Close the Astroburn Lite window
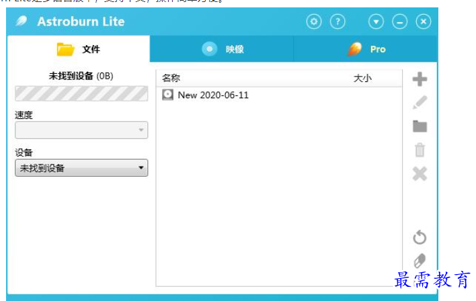 (424, 22)
